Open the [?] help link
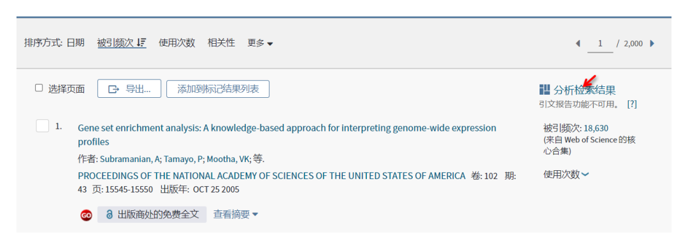The image size is (688, 249). point(632,104)
